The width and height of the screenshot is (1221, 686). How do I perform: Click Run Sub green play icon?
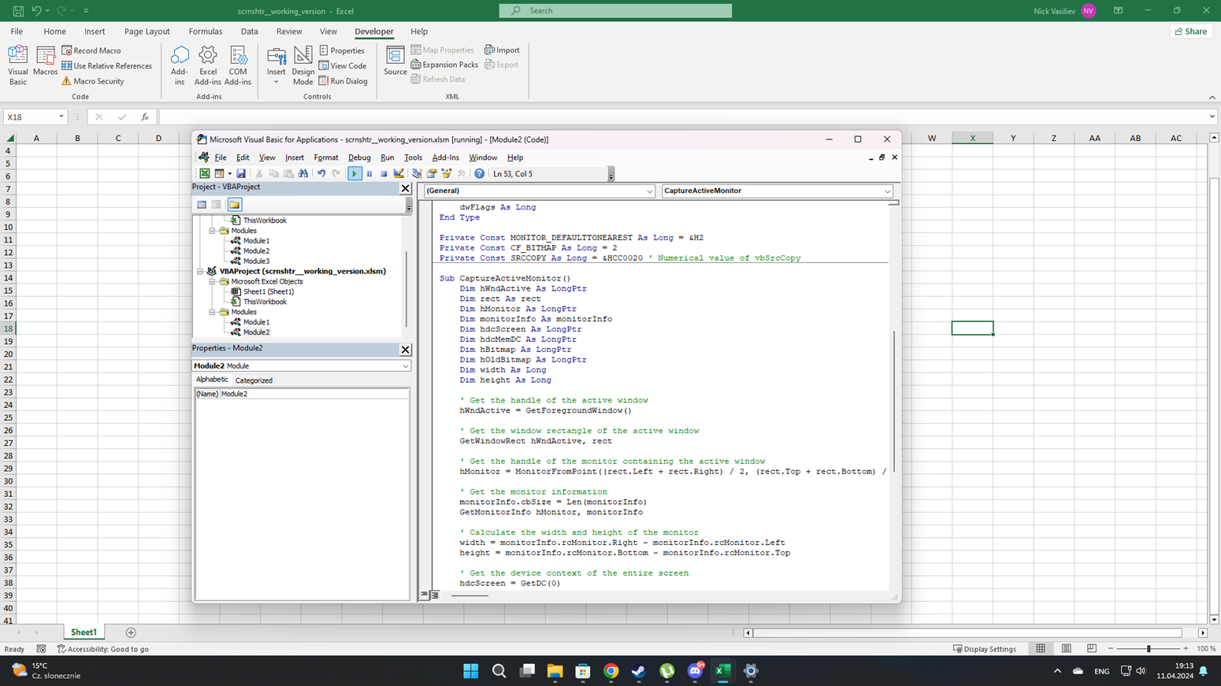click(354, 174)
